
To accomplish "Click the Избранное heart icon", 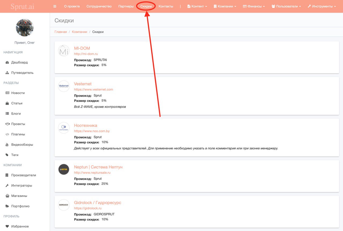I will [7, 226].
